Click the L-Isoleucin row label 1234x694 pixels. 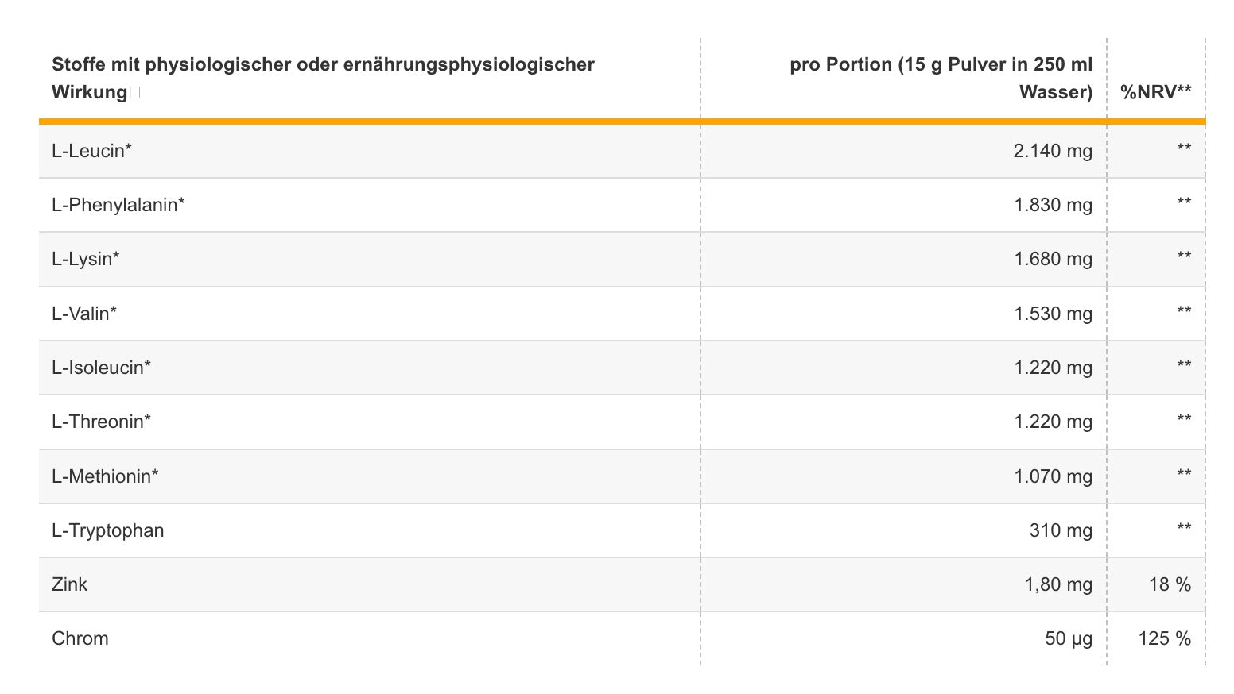coord(101,368)
